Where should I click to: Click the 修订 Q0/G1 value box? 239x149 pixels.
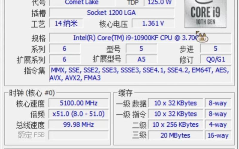215,59
